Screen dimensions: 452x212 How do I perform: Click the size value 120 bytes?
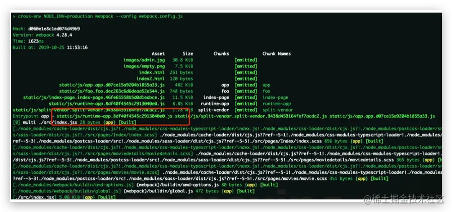coord(181,79)
